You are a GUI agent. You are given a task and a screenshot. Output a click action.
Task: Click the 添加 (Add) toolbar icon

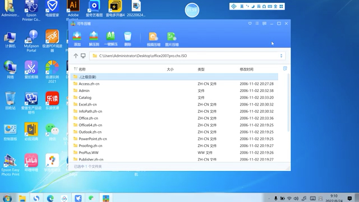[x=77, y=39]
